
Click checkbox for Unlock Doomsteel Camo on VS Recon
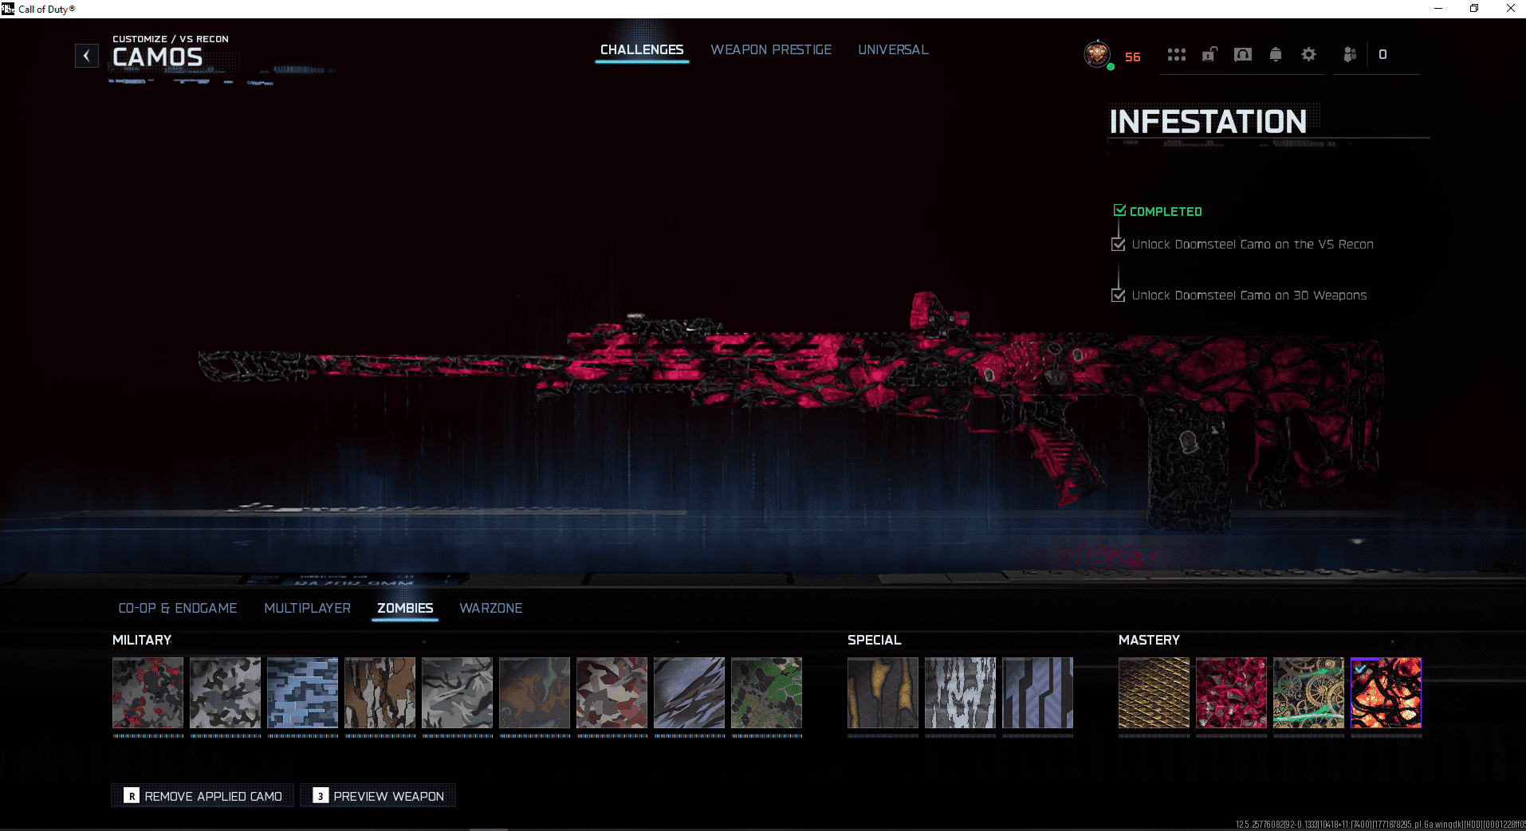tap(1119, 244)
